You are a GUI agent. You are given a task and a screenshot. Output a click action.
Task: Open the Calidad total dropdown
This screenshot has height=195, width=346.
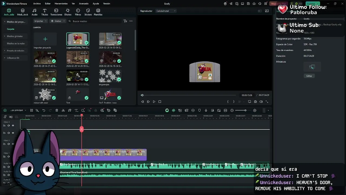(x=166, y=11)
